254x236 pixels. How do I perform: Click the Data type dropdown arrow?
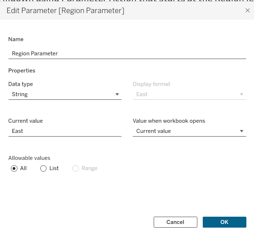tap(117, 94)
